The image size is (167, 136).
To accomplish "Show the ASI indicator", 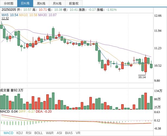I will pos(59,133).
